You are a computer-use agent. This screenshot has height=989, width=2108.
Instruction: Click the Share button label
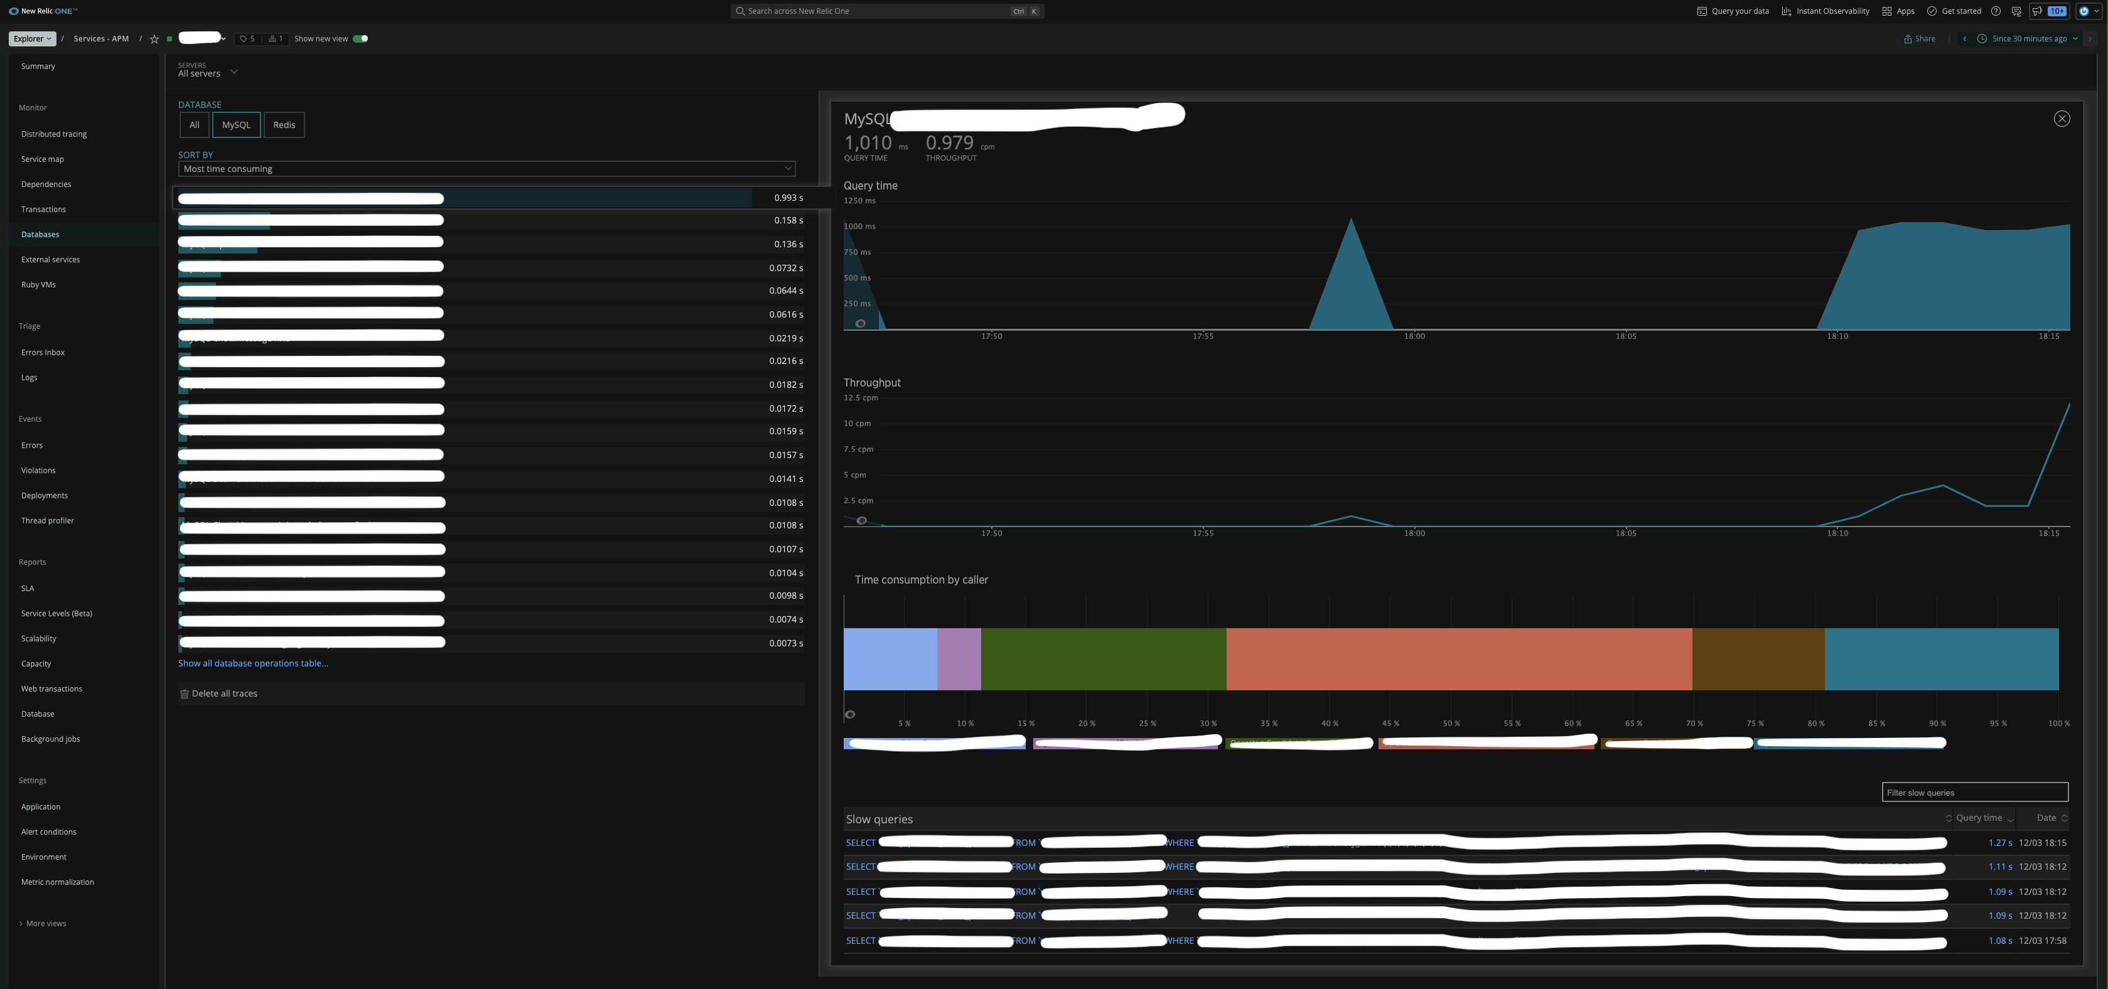pos(1925,38)
